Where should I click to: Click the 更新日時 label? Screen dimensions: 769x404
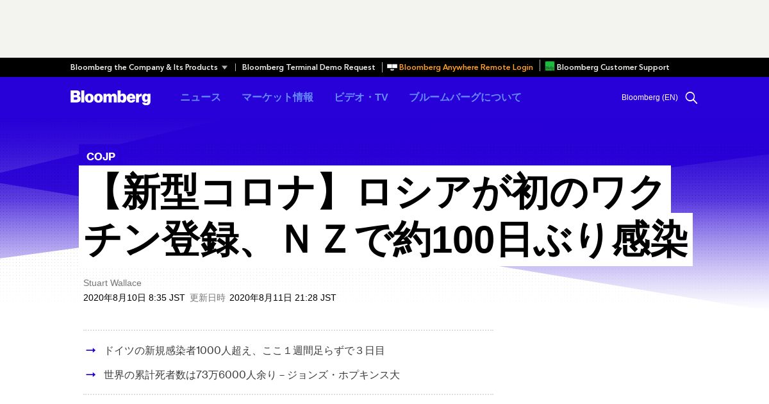(207, 298)
